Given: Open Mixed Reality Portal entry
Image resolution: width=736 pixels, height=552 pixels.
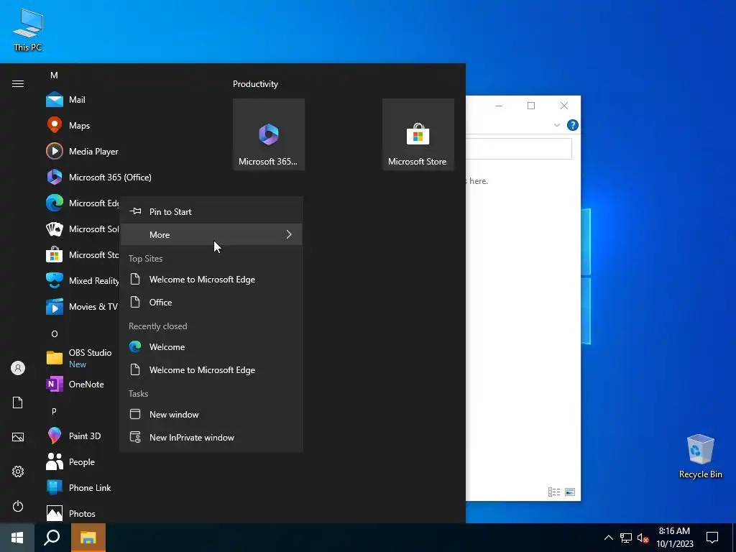Looking at the screenshot, I should (80, 281).
